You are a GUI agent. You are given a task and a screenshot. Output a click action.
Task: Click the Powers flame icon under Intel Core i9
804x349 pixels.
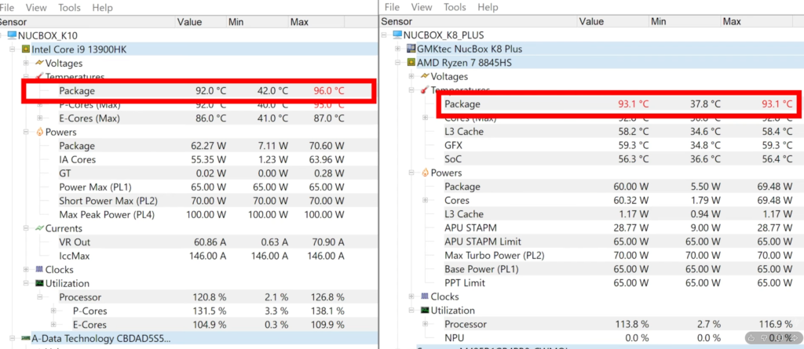[38, 133]
